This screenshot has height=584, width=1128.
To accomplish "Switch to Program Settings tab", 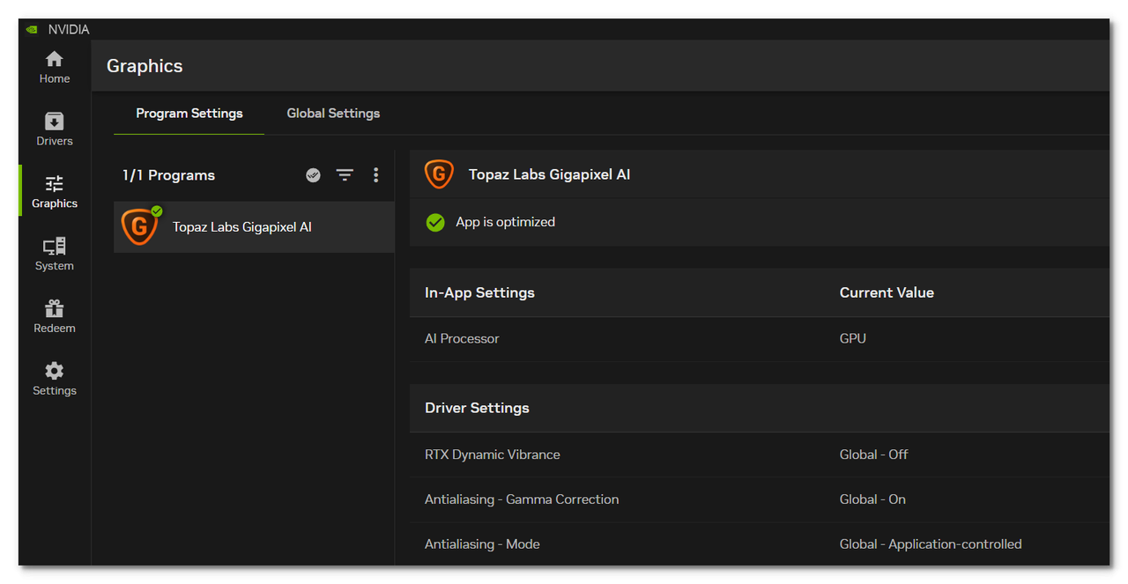I will [189, 114].
